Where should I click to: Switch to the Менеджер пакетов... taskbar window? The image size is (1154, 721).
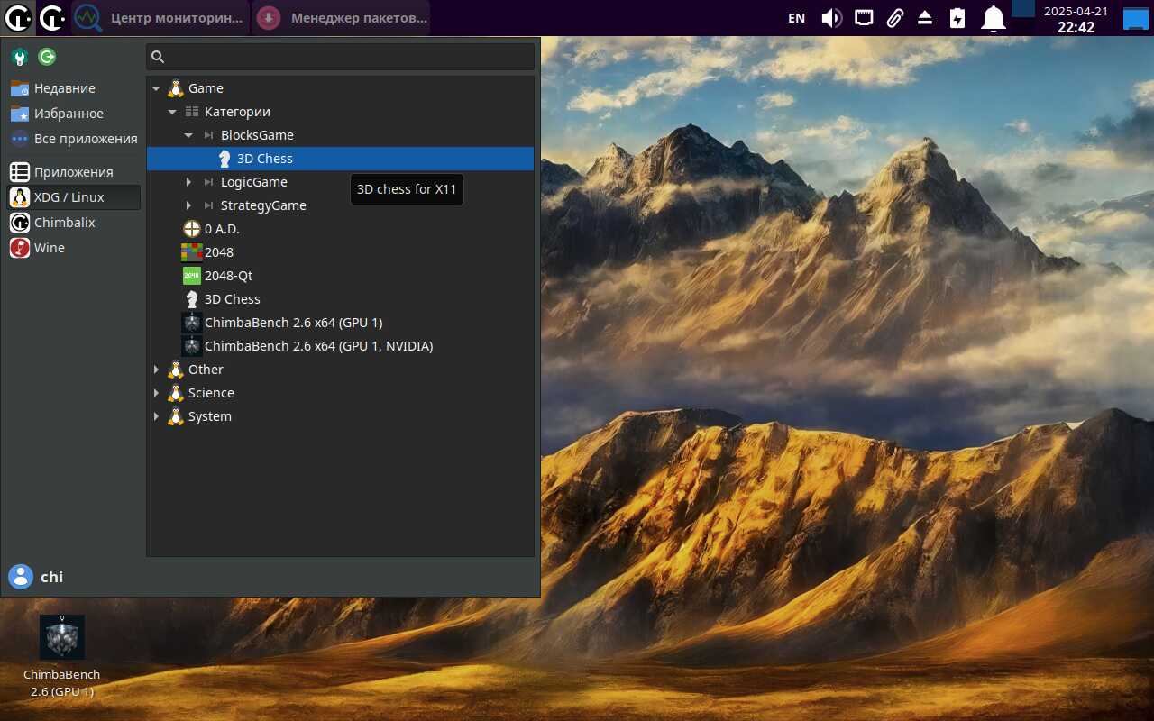(342, 18)
